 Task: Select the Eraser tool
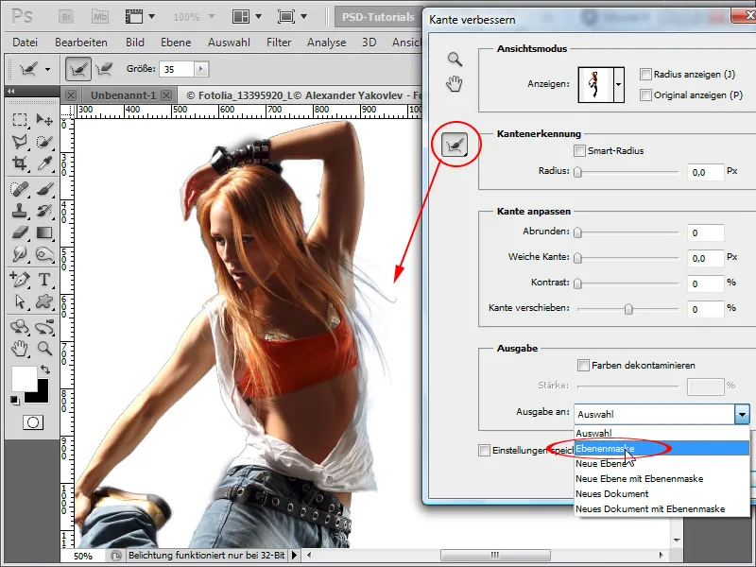19,232
